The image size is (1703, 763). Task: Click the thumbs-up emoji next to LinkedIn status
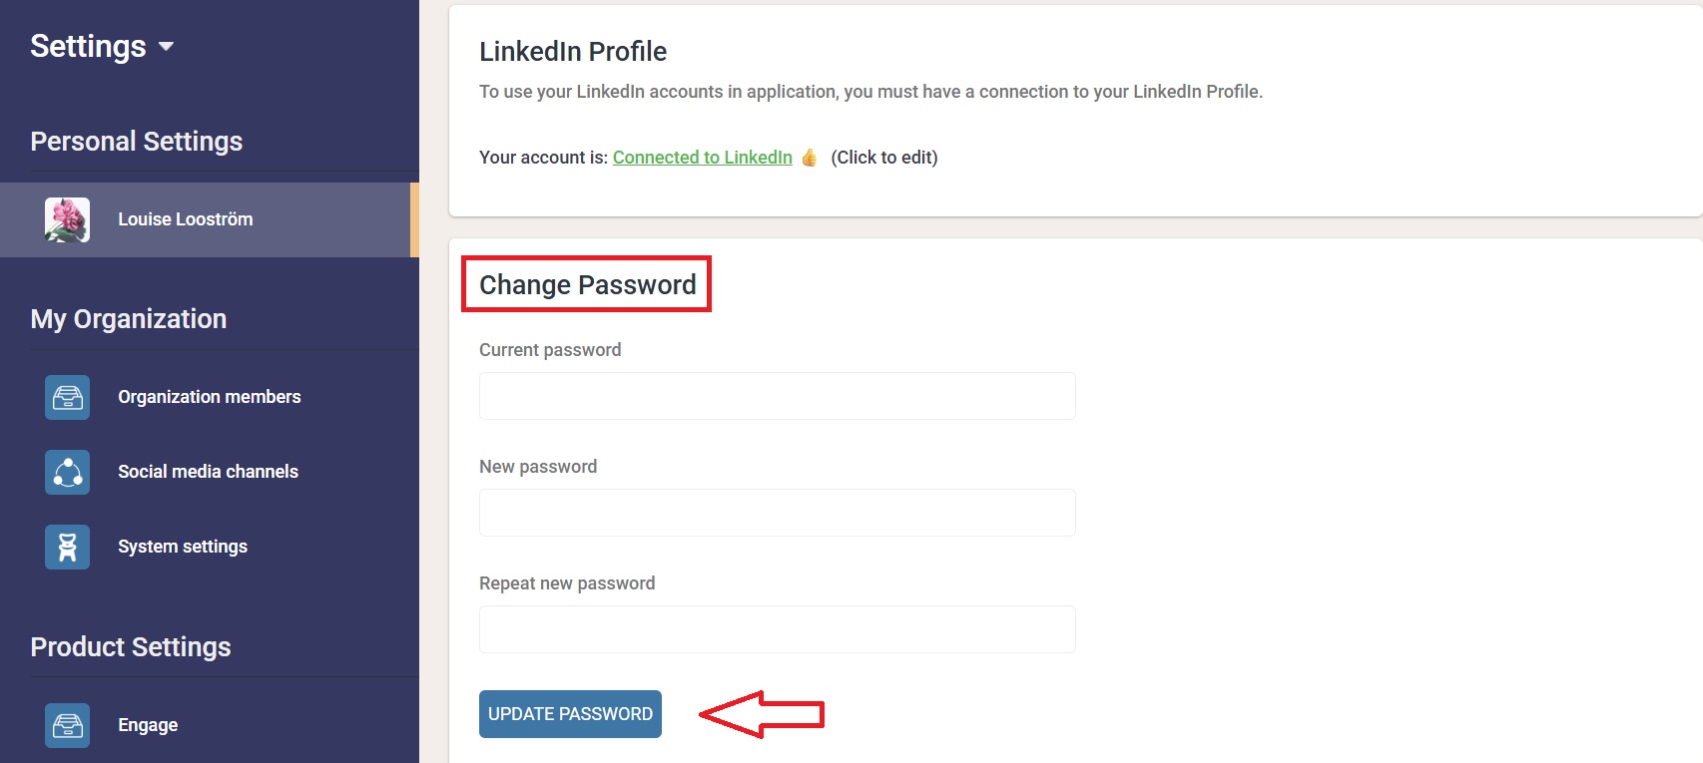click(x=809, y=158)
